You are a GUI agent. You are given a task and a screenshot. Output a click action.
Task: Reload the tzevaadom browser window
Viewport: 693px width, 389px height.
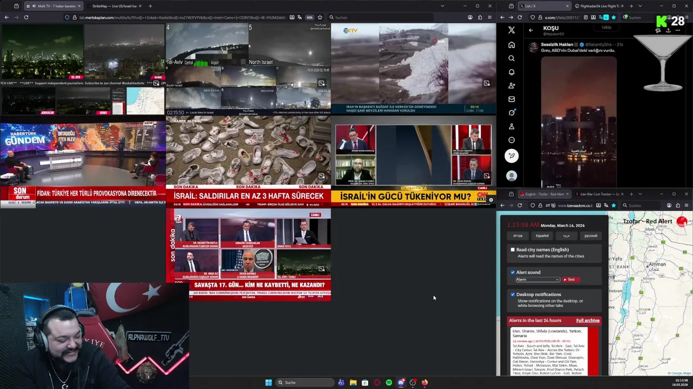click(x=520, y=205)
